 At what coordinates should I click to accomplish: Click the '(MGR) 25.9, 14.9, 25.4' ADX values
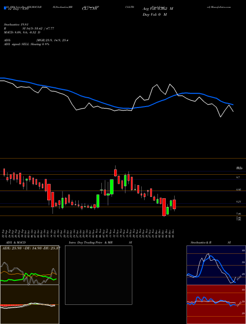pyautogui.click(x=52, y=40)
